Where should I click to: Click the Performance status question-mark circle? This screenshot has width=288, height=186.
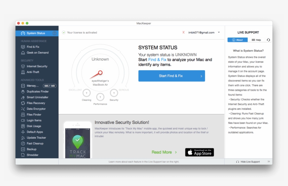click(100, 97)
